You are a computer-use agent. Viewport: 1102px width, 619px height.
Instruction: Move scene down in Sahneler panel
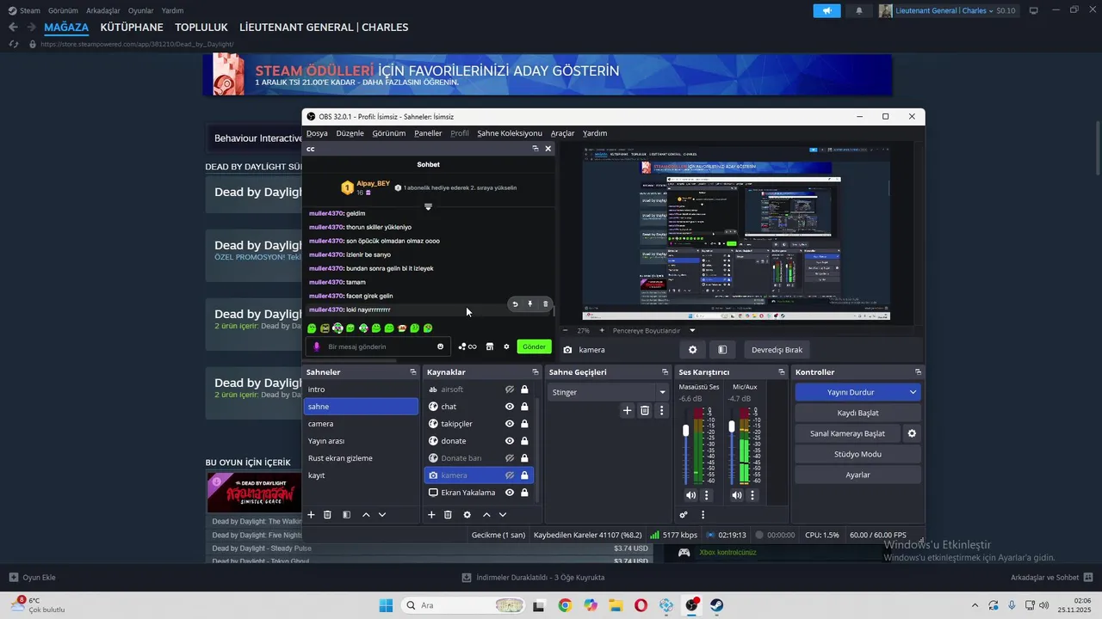382,514
